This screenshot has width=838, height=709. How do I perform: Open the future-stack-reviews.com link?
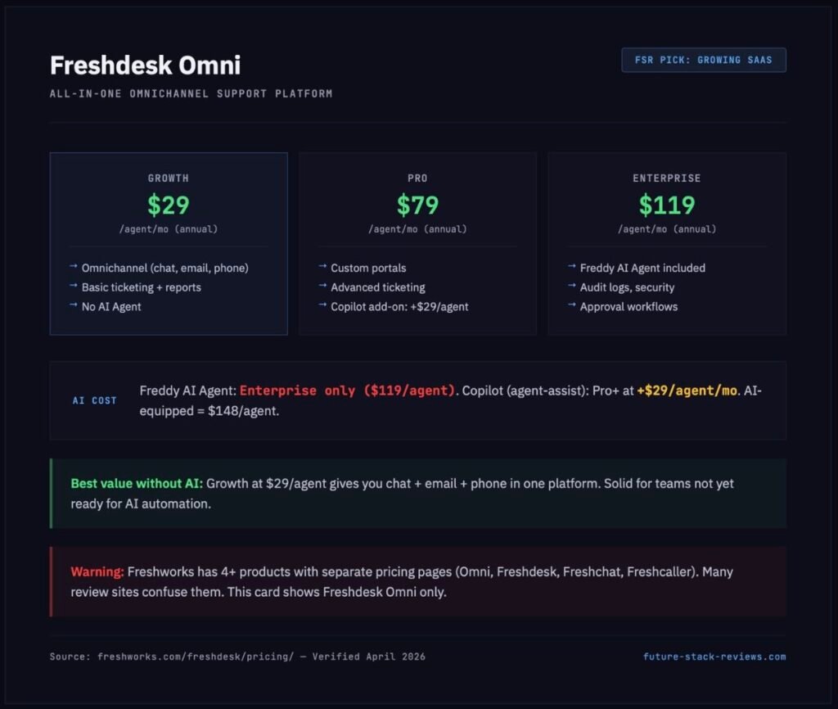point(714,656)
